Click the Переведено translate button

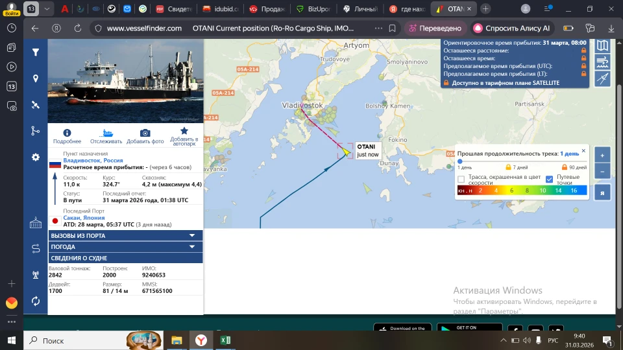click(x=435, y=28)
